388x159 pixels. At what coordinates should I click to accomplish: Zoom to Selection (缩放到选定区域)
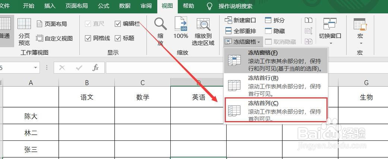[x=203, y=32]
